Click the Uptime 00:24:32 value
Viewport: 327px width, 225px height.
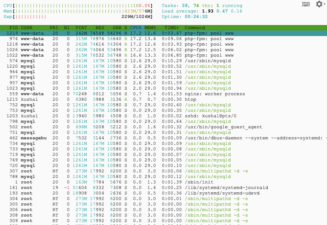coord(196,17)
